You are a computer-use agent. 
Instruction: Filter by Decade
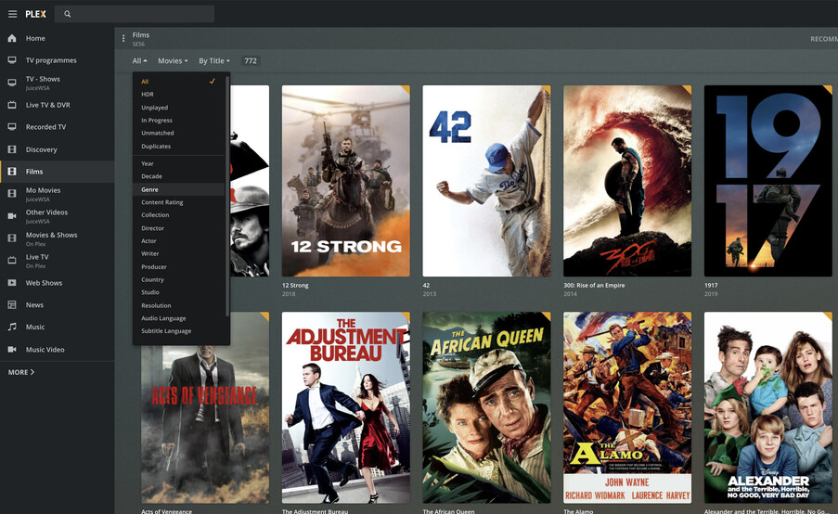[x=178, y=176]
